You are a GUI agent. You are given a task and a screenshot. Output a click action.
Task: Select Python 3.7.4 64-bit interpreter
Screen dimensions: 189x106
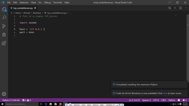(11, 100)
